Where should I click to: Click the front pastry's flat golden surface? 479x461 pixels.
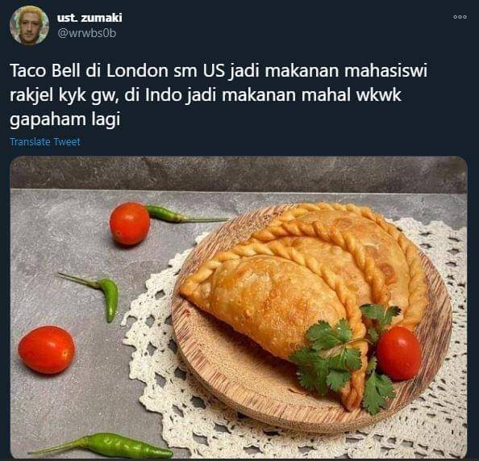[269, 301]
